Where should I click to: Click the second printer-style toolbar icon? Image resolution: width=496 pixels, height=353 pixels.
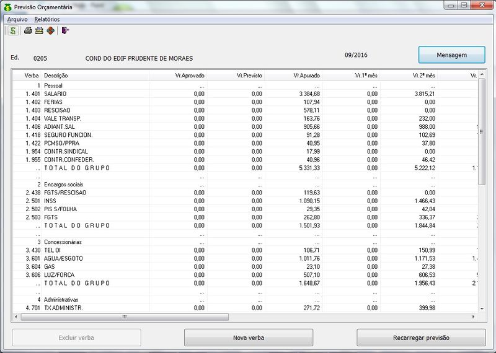tap(39, 30)
